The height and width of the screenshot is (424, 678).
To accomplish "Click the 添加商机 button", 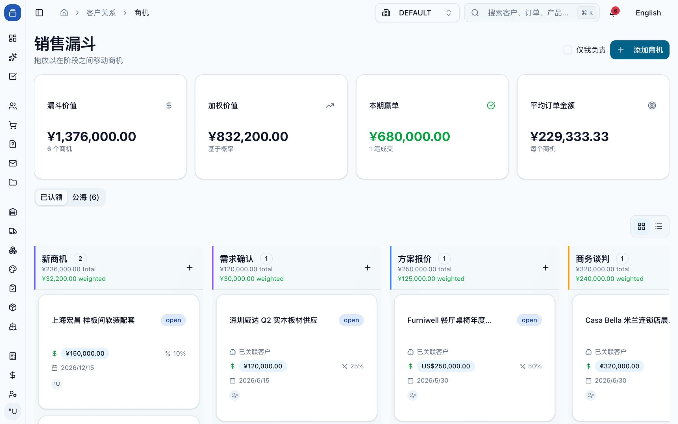I will click(x=640, y=50).
